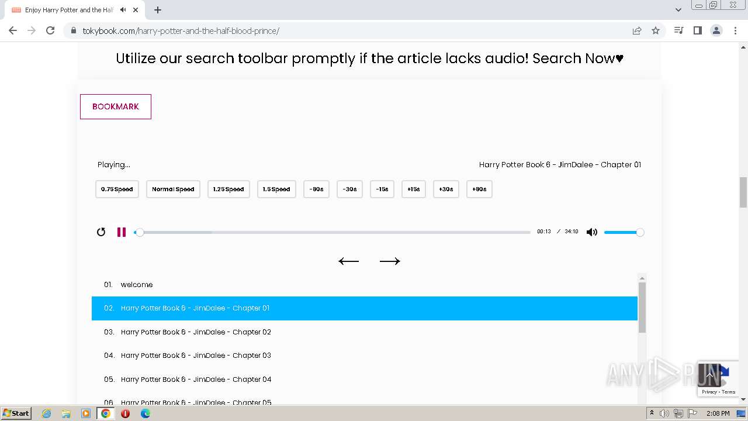Show hidden system tray icons

pos(652,413)
